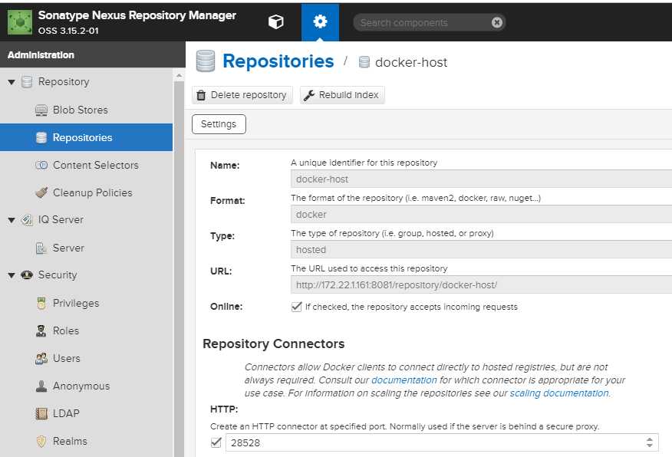Click the Repositories sidebar icon
The image size is (672, 457).
click(41, 137)
